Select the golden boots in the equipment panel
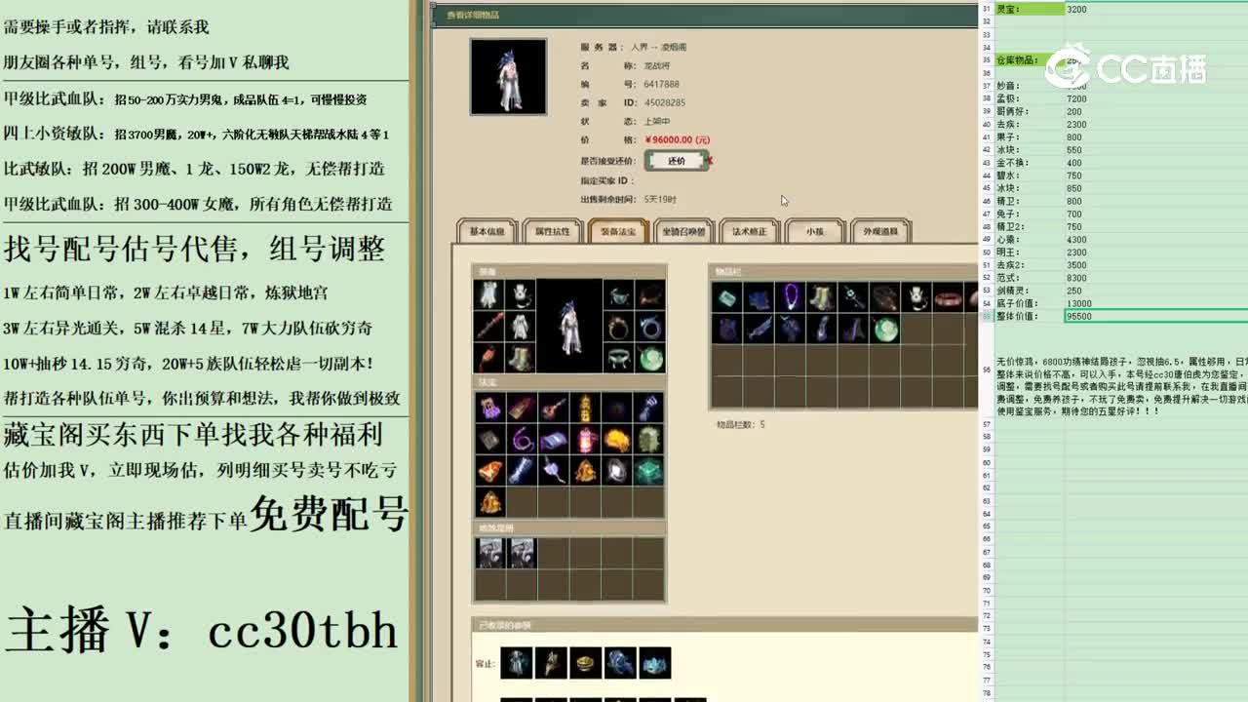The width and height of the screenshot is (1248, 702). (520, 358)
